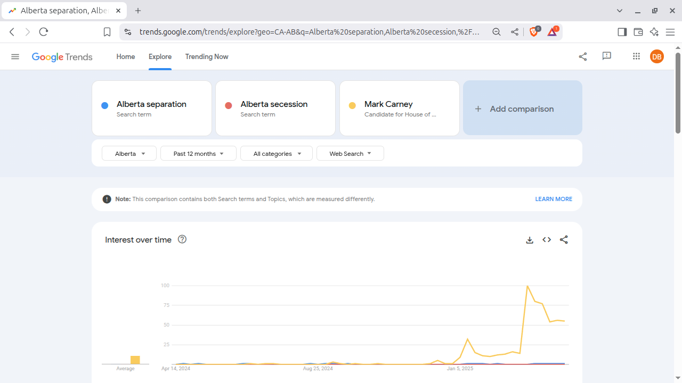Open Brave Rewards triangle icon

(553, 32)
